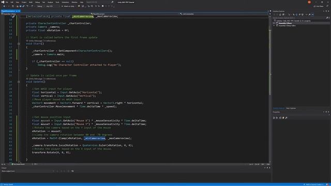The width and height of the screenshot is (331, 186).
Task: Open the Build menu
Action: 31,2
